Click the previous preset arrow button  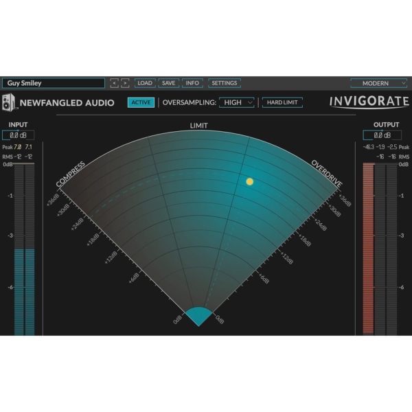(114, 83)
